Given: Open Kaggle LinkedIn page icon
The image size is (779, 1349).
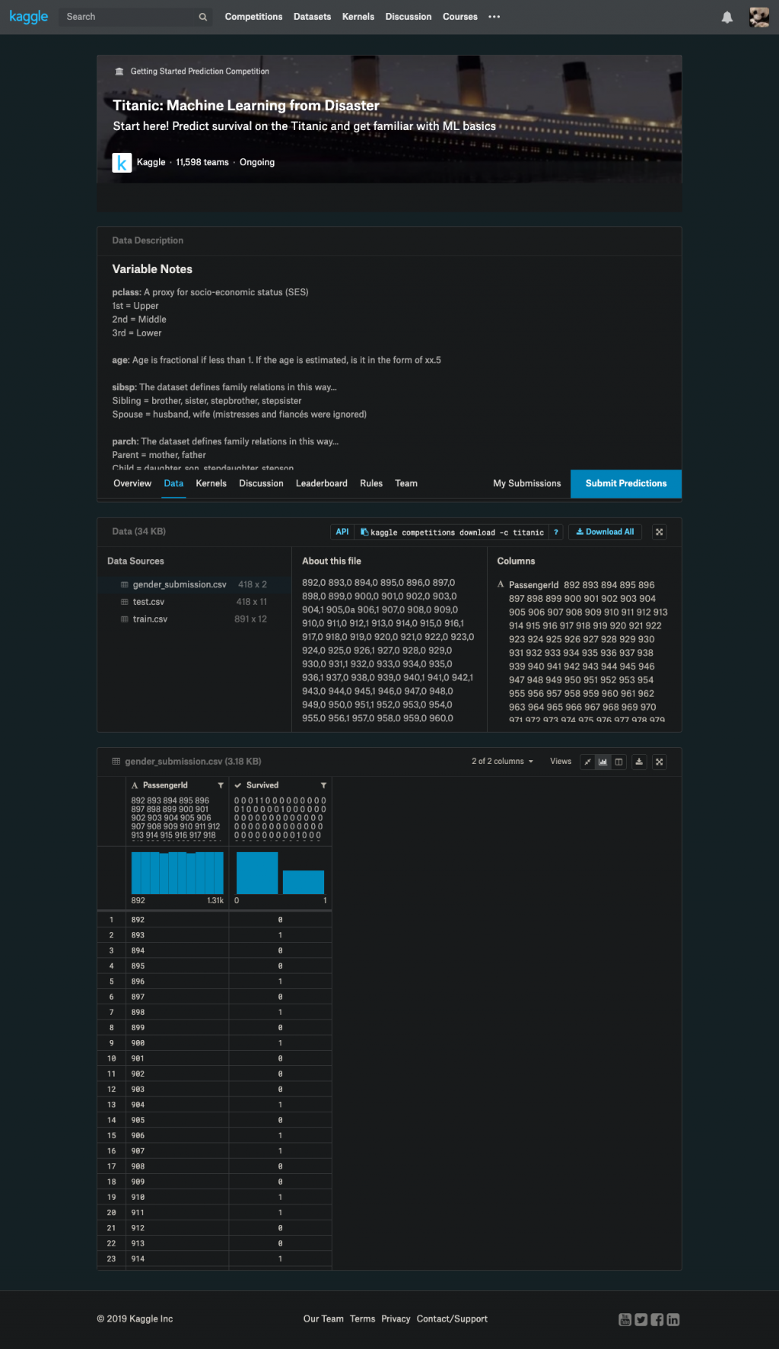Looking at the screenshot, I should 673,1319.
